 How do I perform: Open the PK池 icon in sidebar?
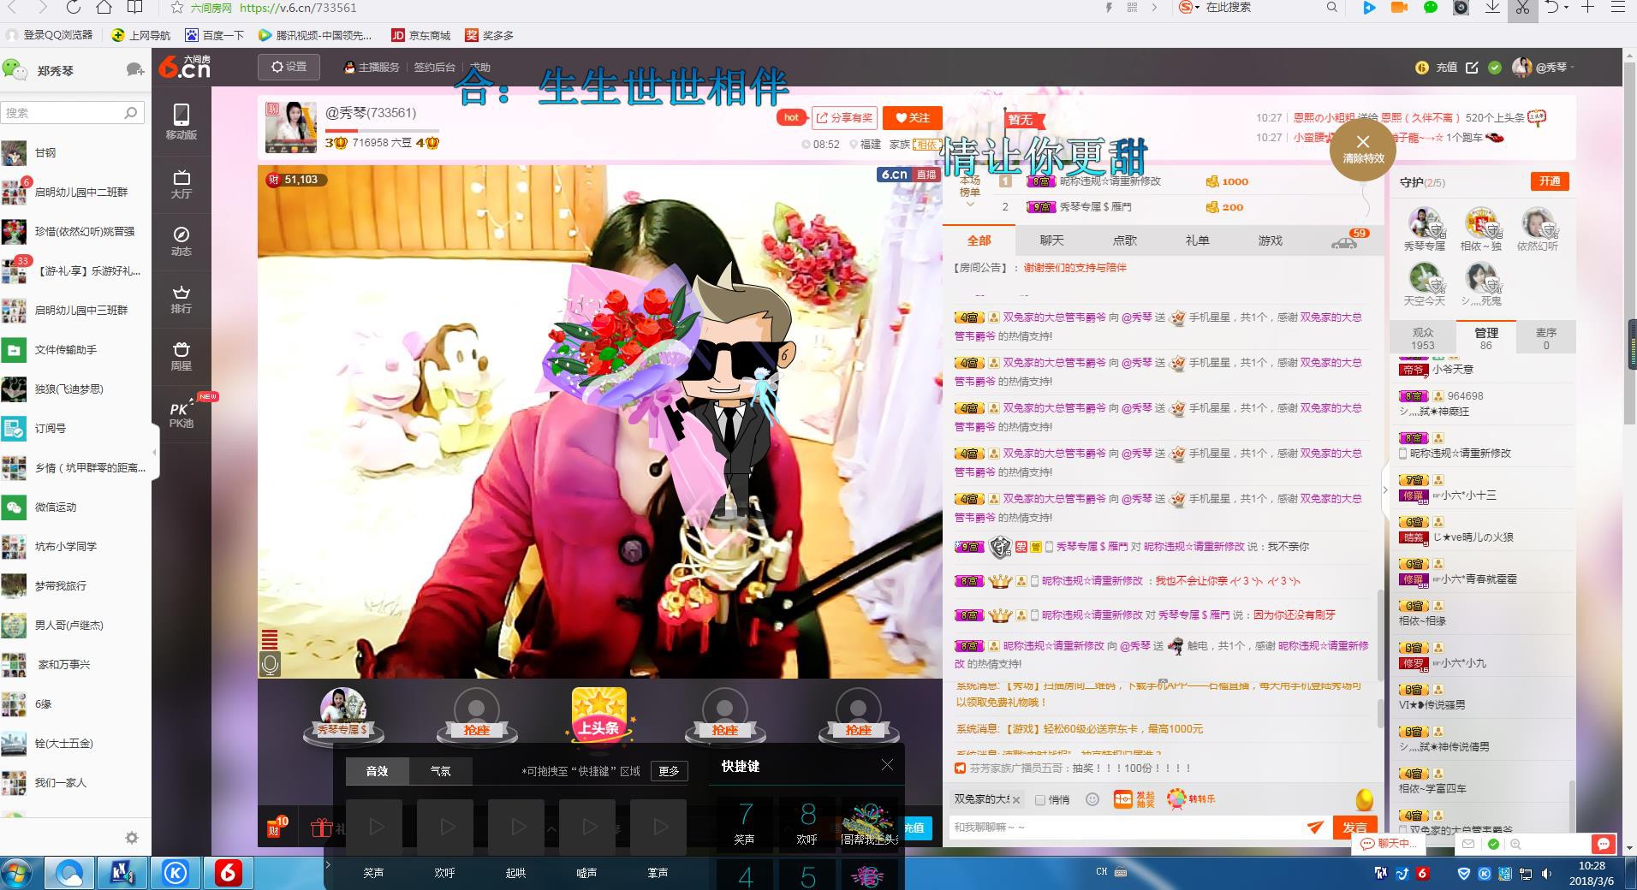(181, 413)
